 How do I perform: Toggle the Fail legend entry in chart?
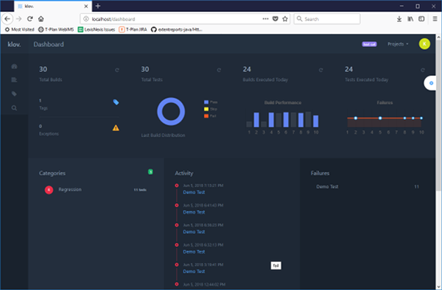(210, 116)
